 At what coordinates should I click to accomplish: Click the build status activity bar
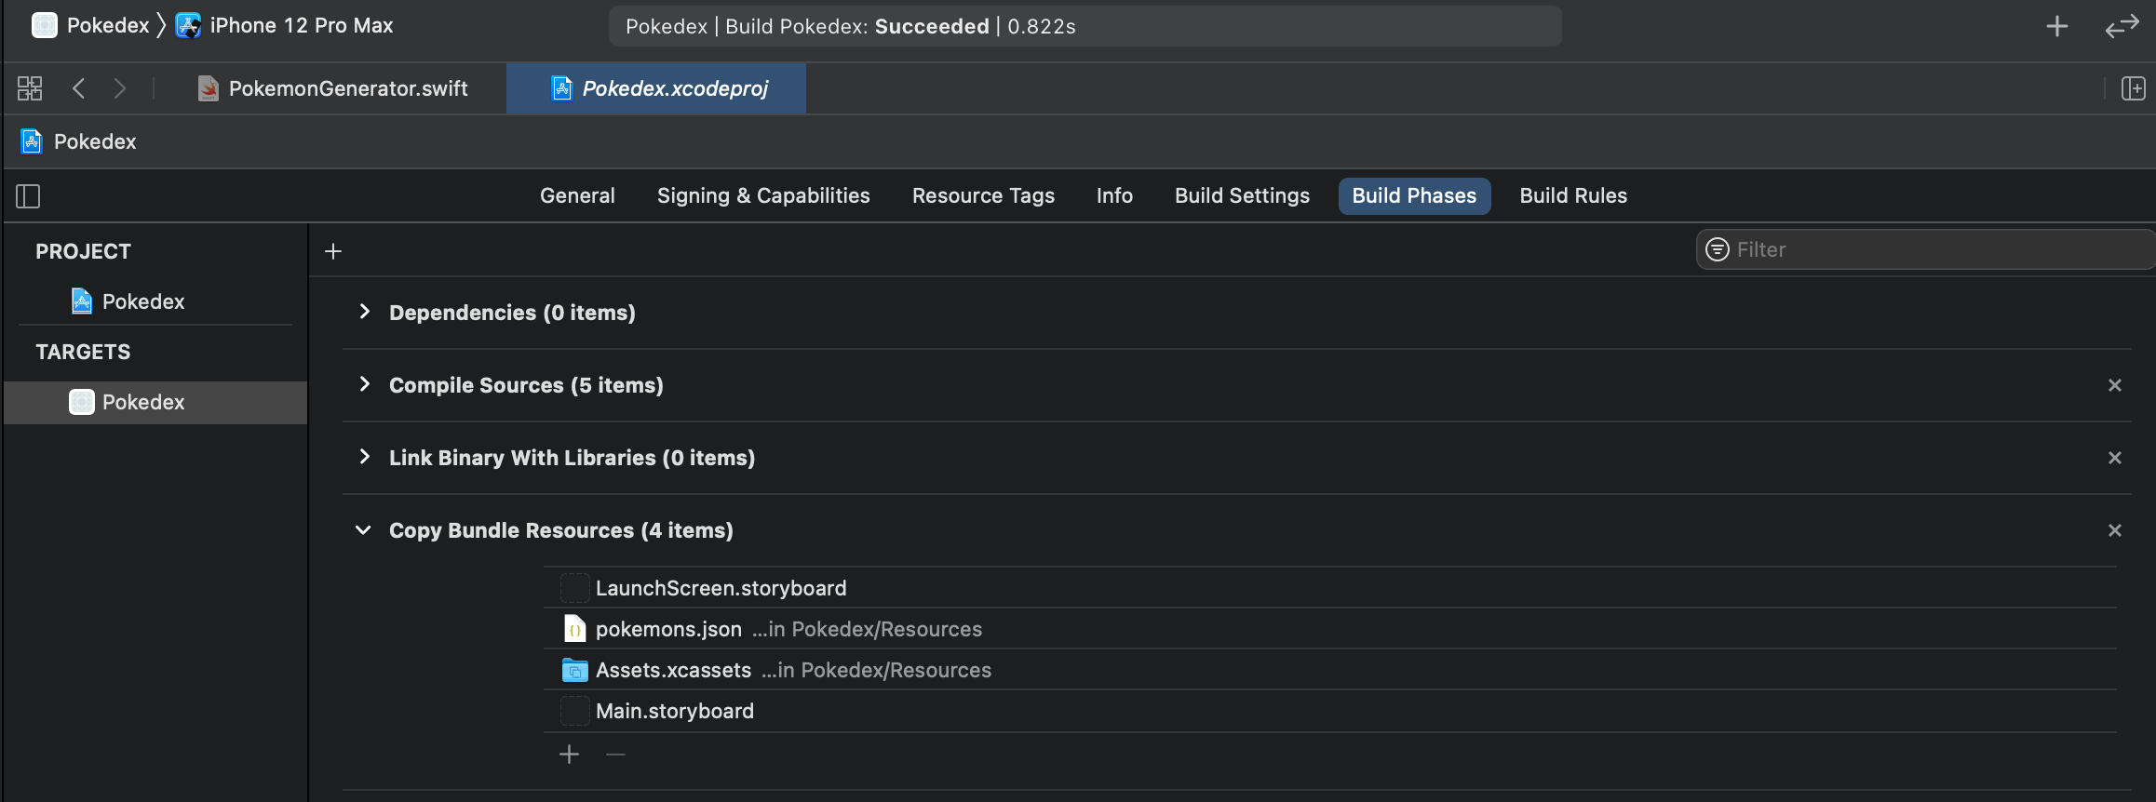coord(1085,26)
